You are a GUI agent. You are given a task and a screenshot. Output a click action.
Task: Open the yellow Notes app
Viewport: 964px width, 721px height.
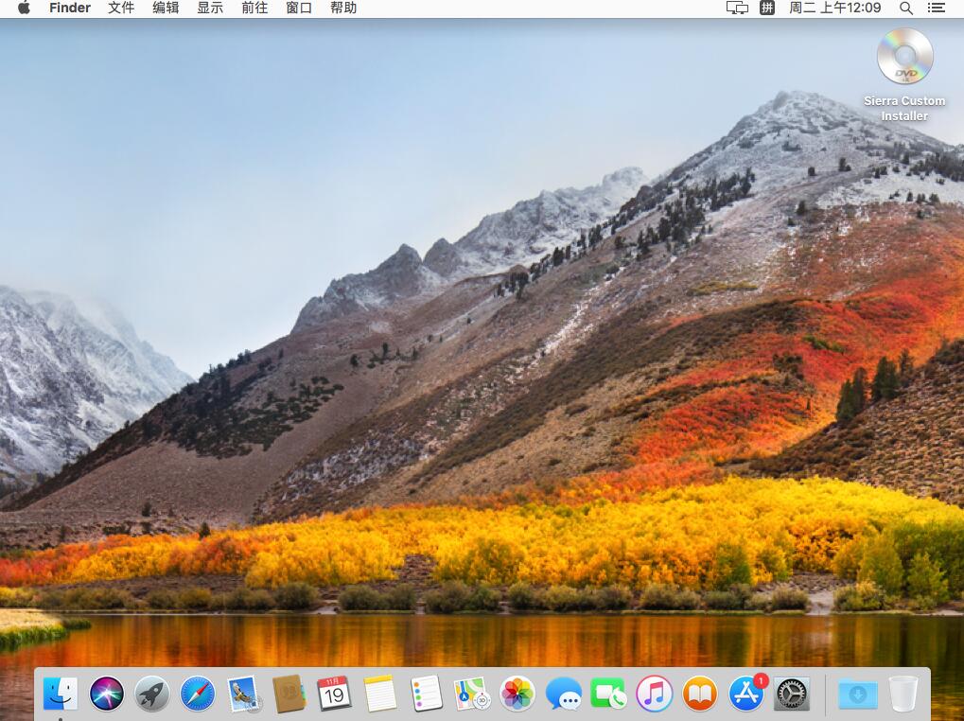point(380,694)
